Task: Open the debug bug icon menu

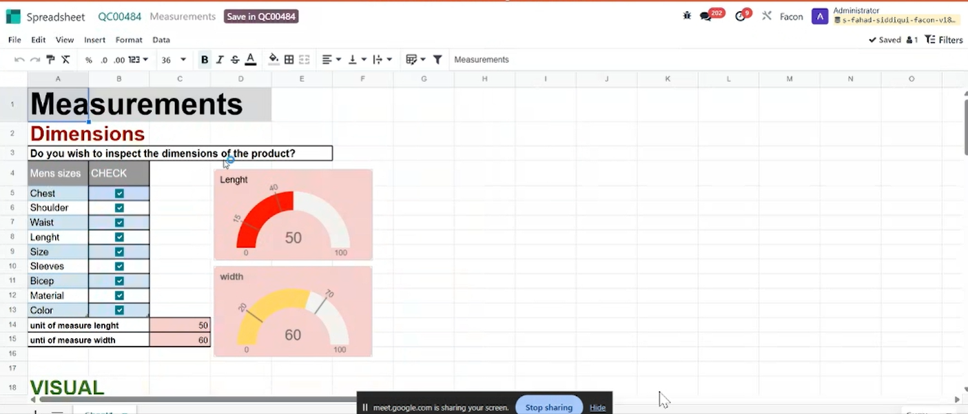Action: click(x=687, y=16)
